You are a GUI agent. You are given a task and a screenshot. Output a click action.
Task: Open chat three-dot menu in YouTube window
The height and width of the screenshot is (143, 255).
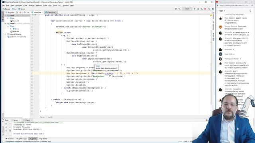pyautogui.click(x=251, y=11)
